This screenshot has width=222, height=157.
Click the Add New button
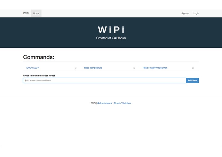(192, 80)
